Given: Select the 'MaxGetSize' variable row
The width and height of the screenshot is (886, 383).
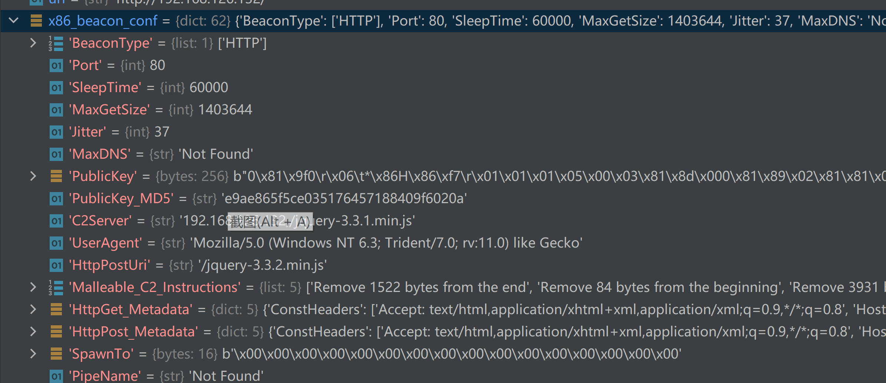Looking at the screenshot, I should coord(443,110).
